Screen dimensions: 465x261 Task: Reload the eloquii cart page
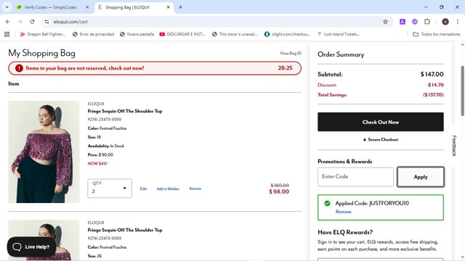(x=32, y=22)
